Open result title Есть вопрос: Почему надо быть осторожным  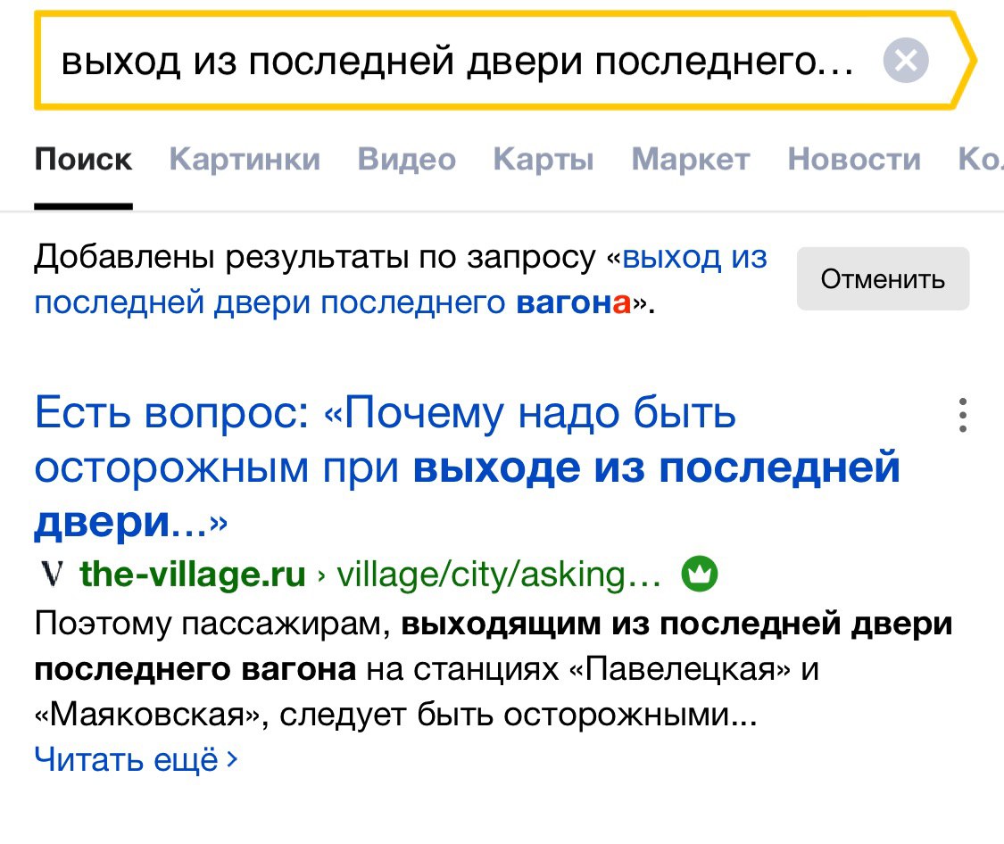tap(468, 468)
